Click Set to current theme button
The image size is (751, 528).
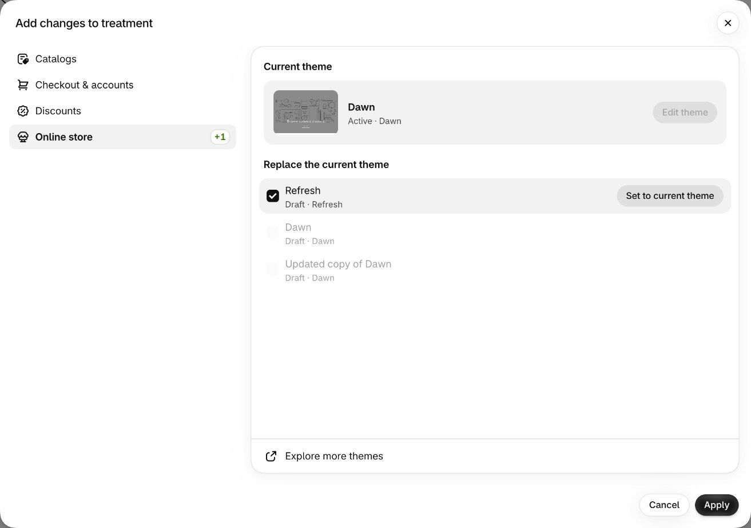[670, 196]
